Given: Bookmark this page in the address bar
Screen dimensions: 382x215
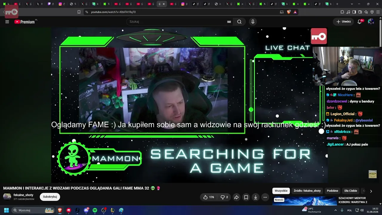Looking at the screenshot, I should pyautogui.click(x=79, y=12).
